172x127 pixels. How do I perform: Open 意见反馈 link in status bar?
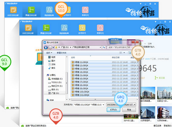point(157,126)
